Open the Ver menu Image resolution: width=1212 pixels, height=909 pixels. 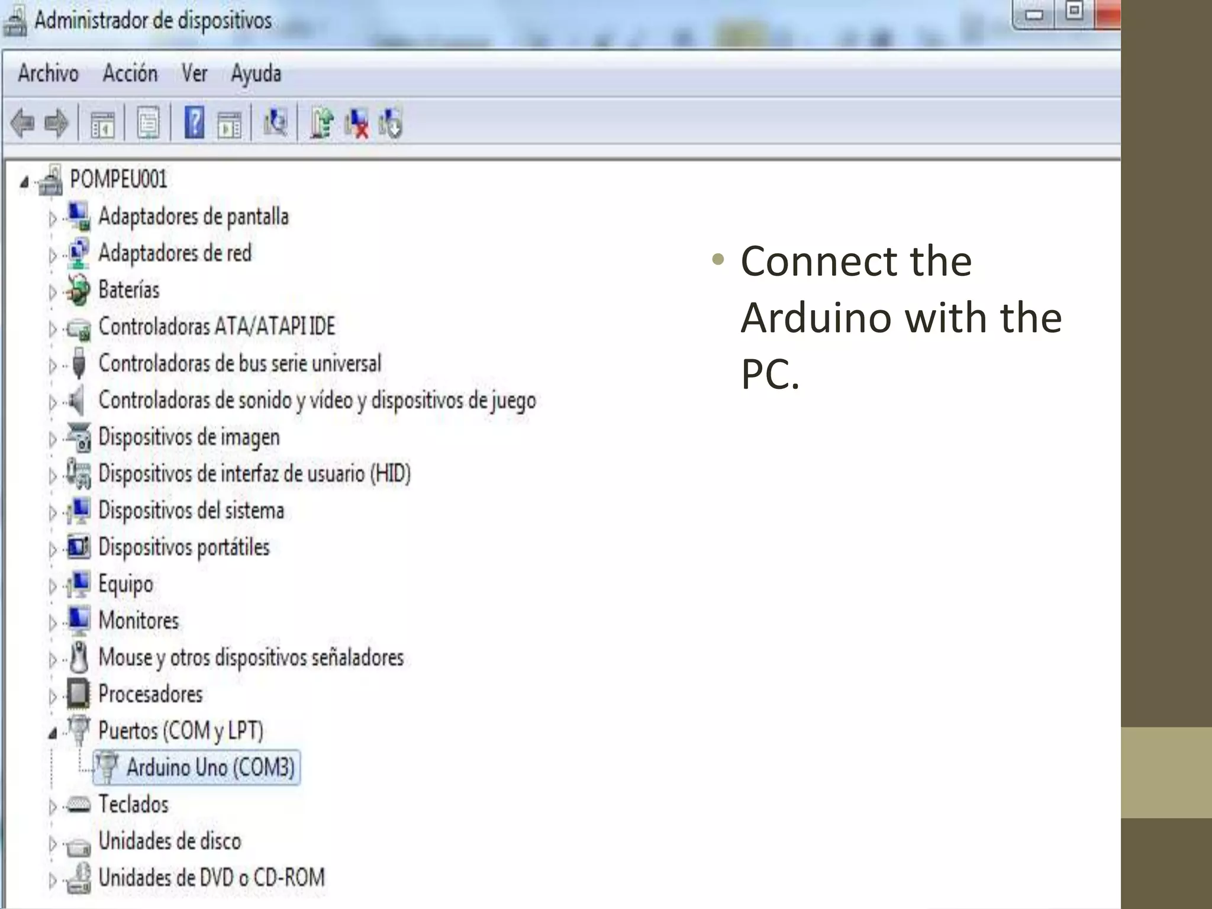pos(194,73)
